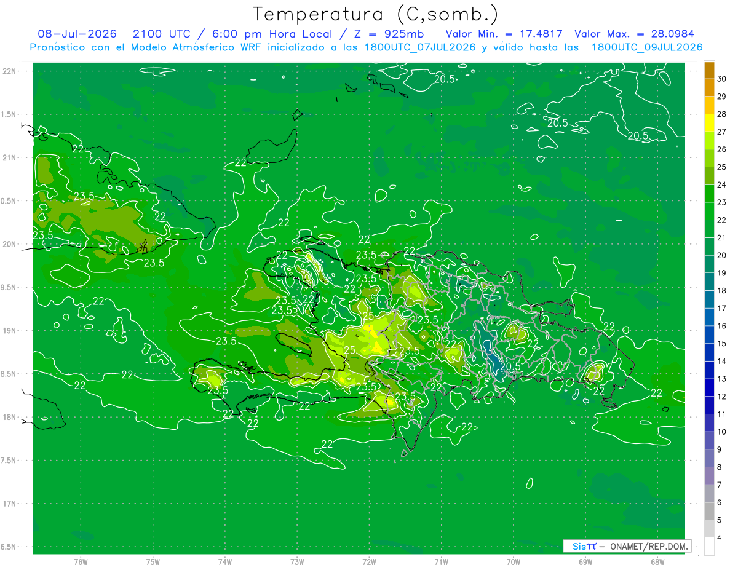Screen dimensions: 738x570
Task: Click the orange colorbar segment above 30
Action: pyautogui.click(x=709, y=70)
